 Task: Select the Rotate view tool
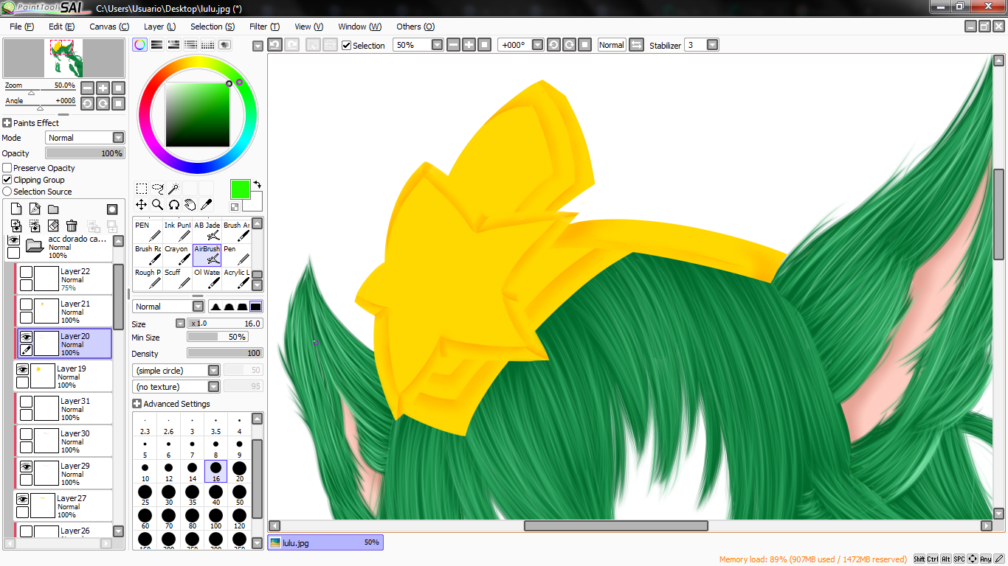(173, 205)
